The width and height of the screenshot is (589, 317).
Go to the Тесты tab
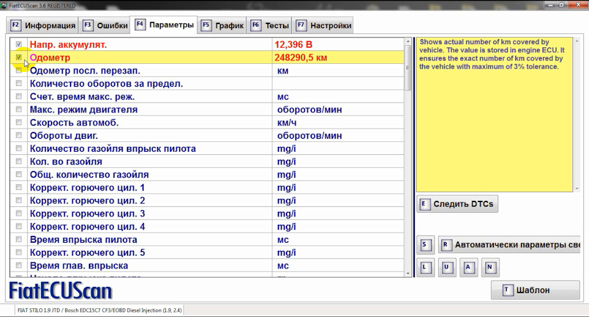[269, 26]
